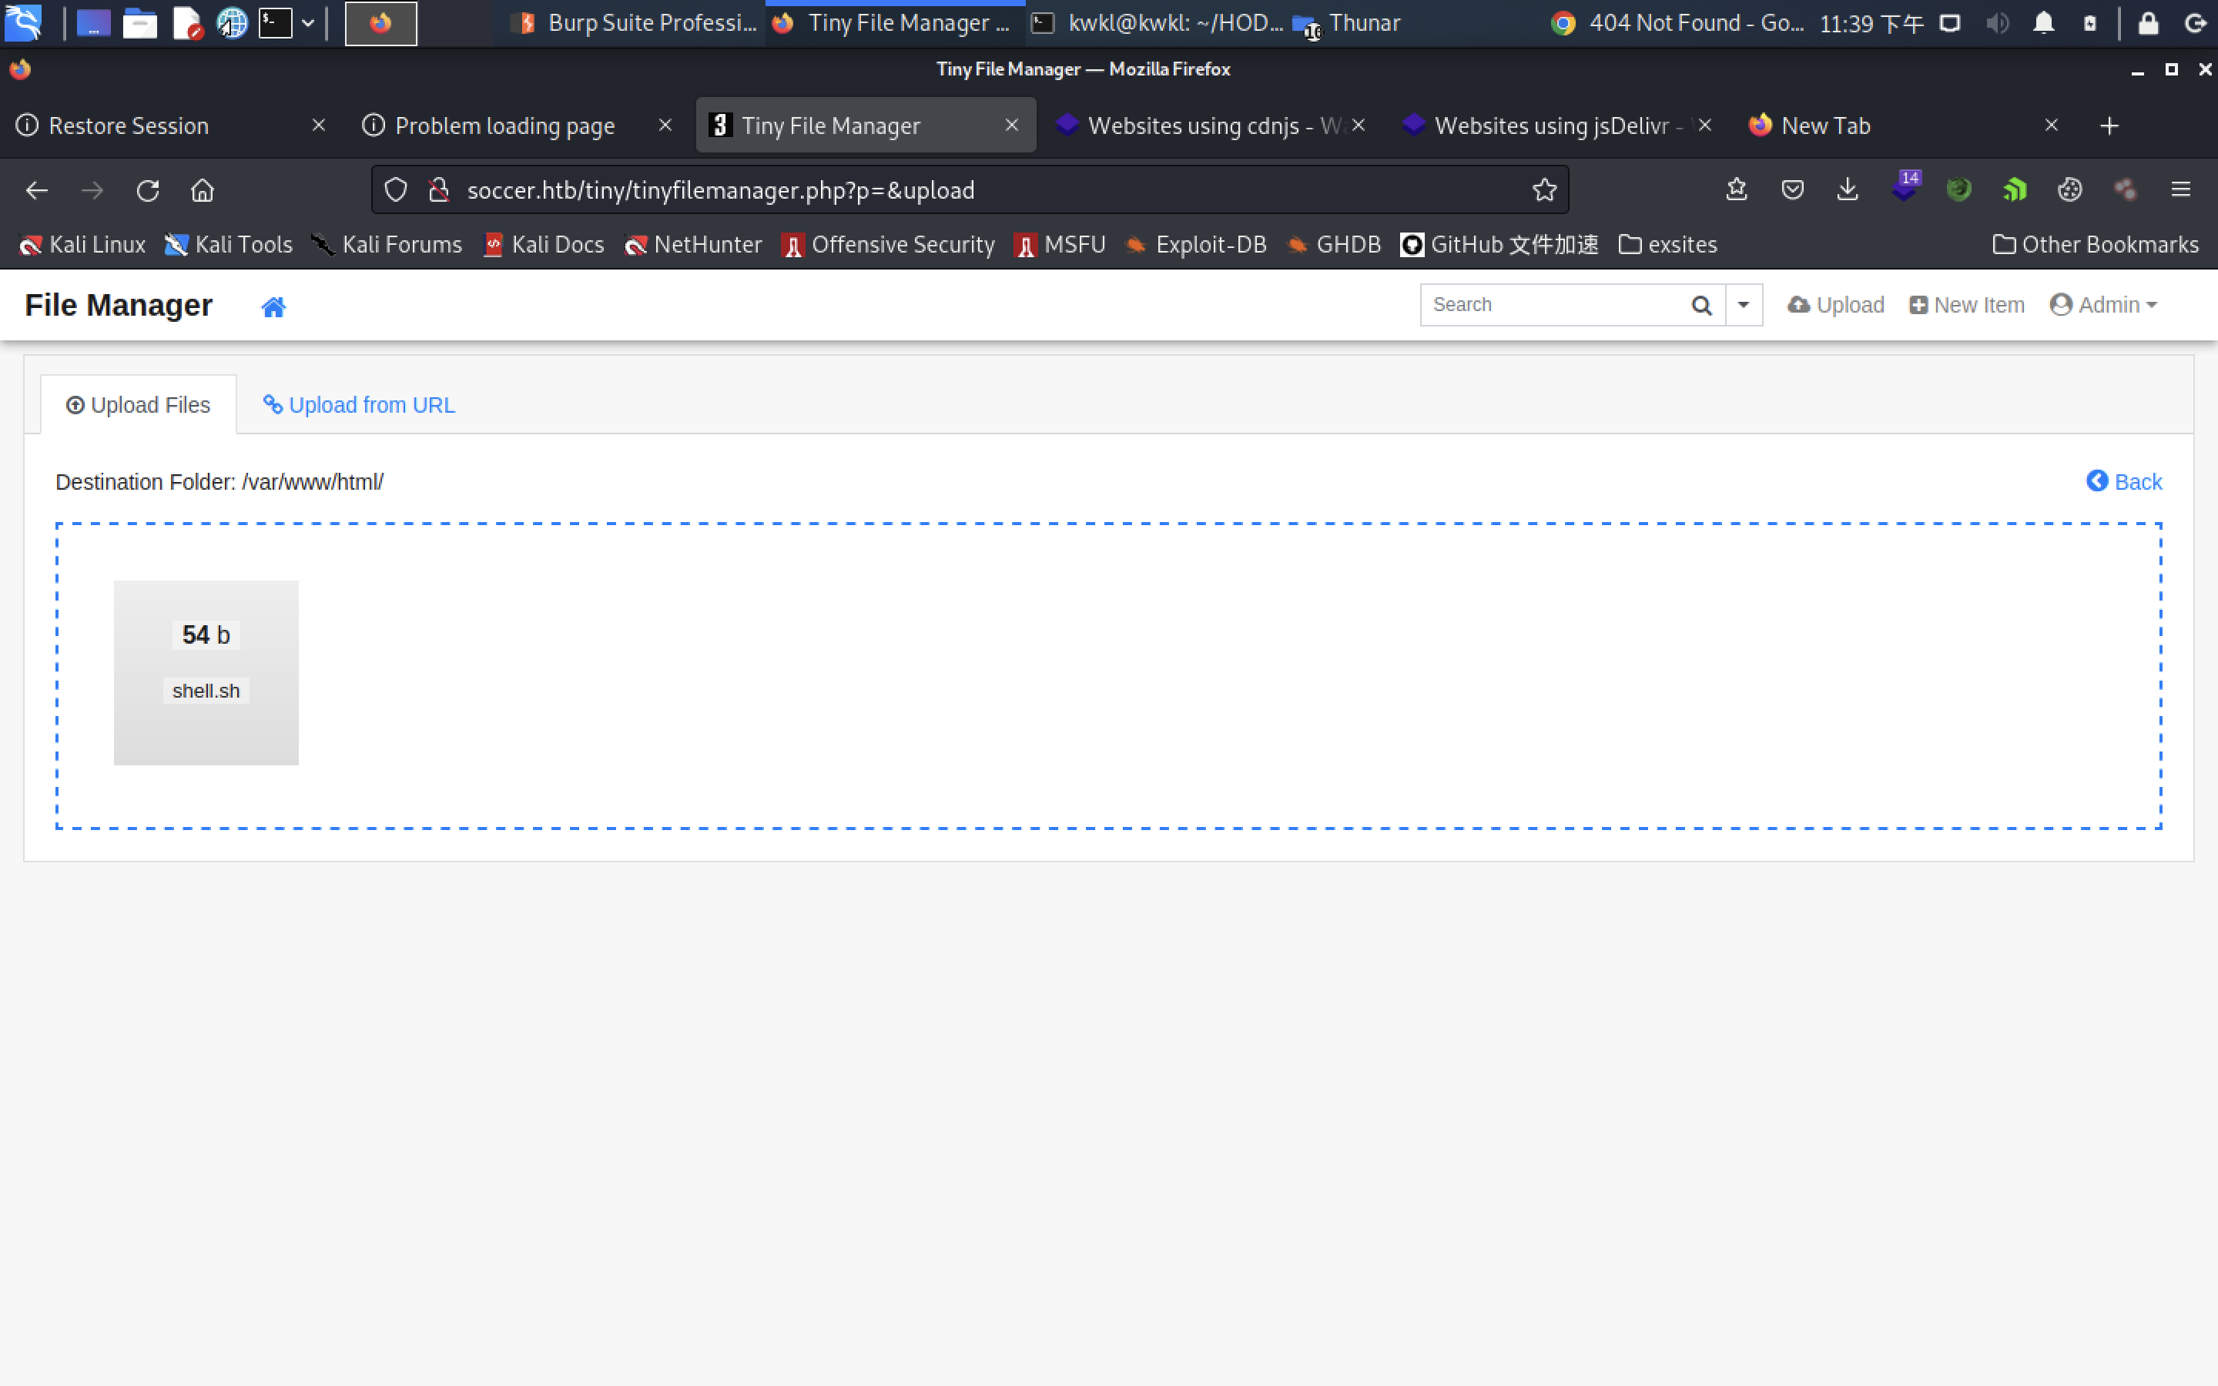
Task: Click the New Item button
Action: coord(1967,305)
